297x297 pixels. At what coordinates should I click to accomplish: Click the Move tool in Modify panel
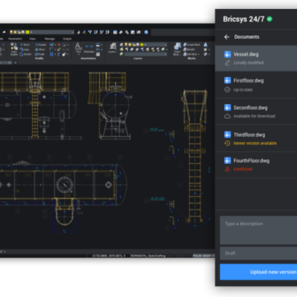coord(25,45)
